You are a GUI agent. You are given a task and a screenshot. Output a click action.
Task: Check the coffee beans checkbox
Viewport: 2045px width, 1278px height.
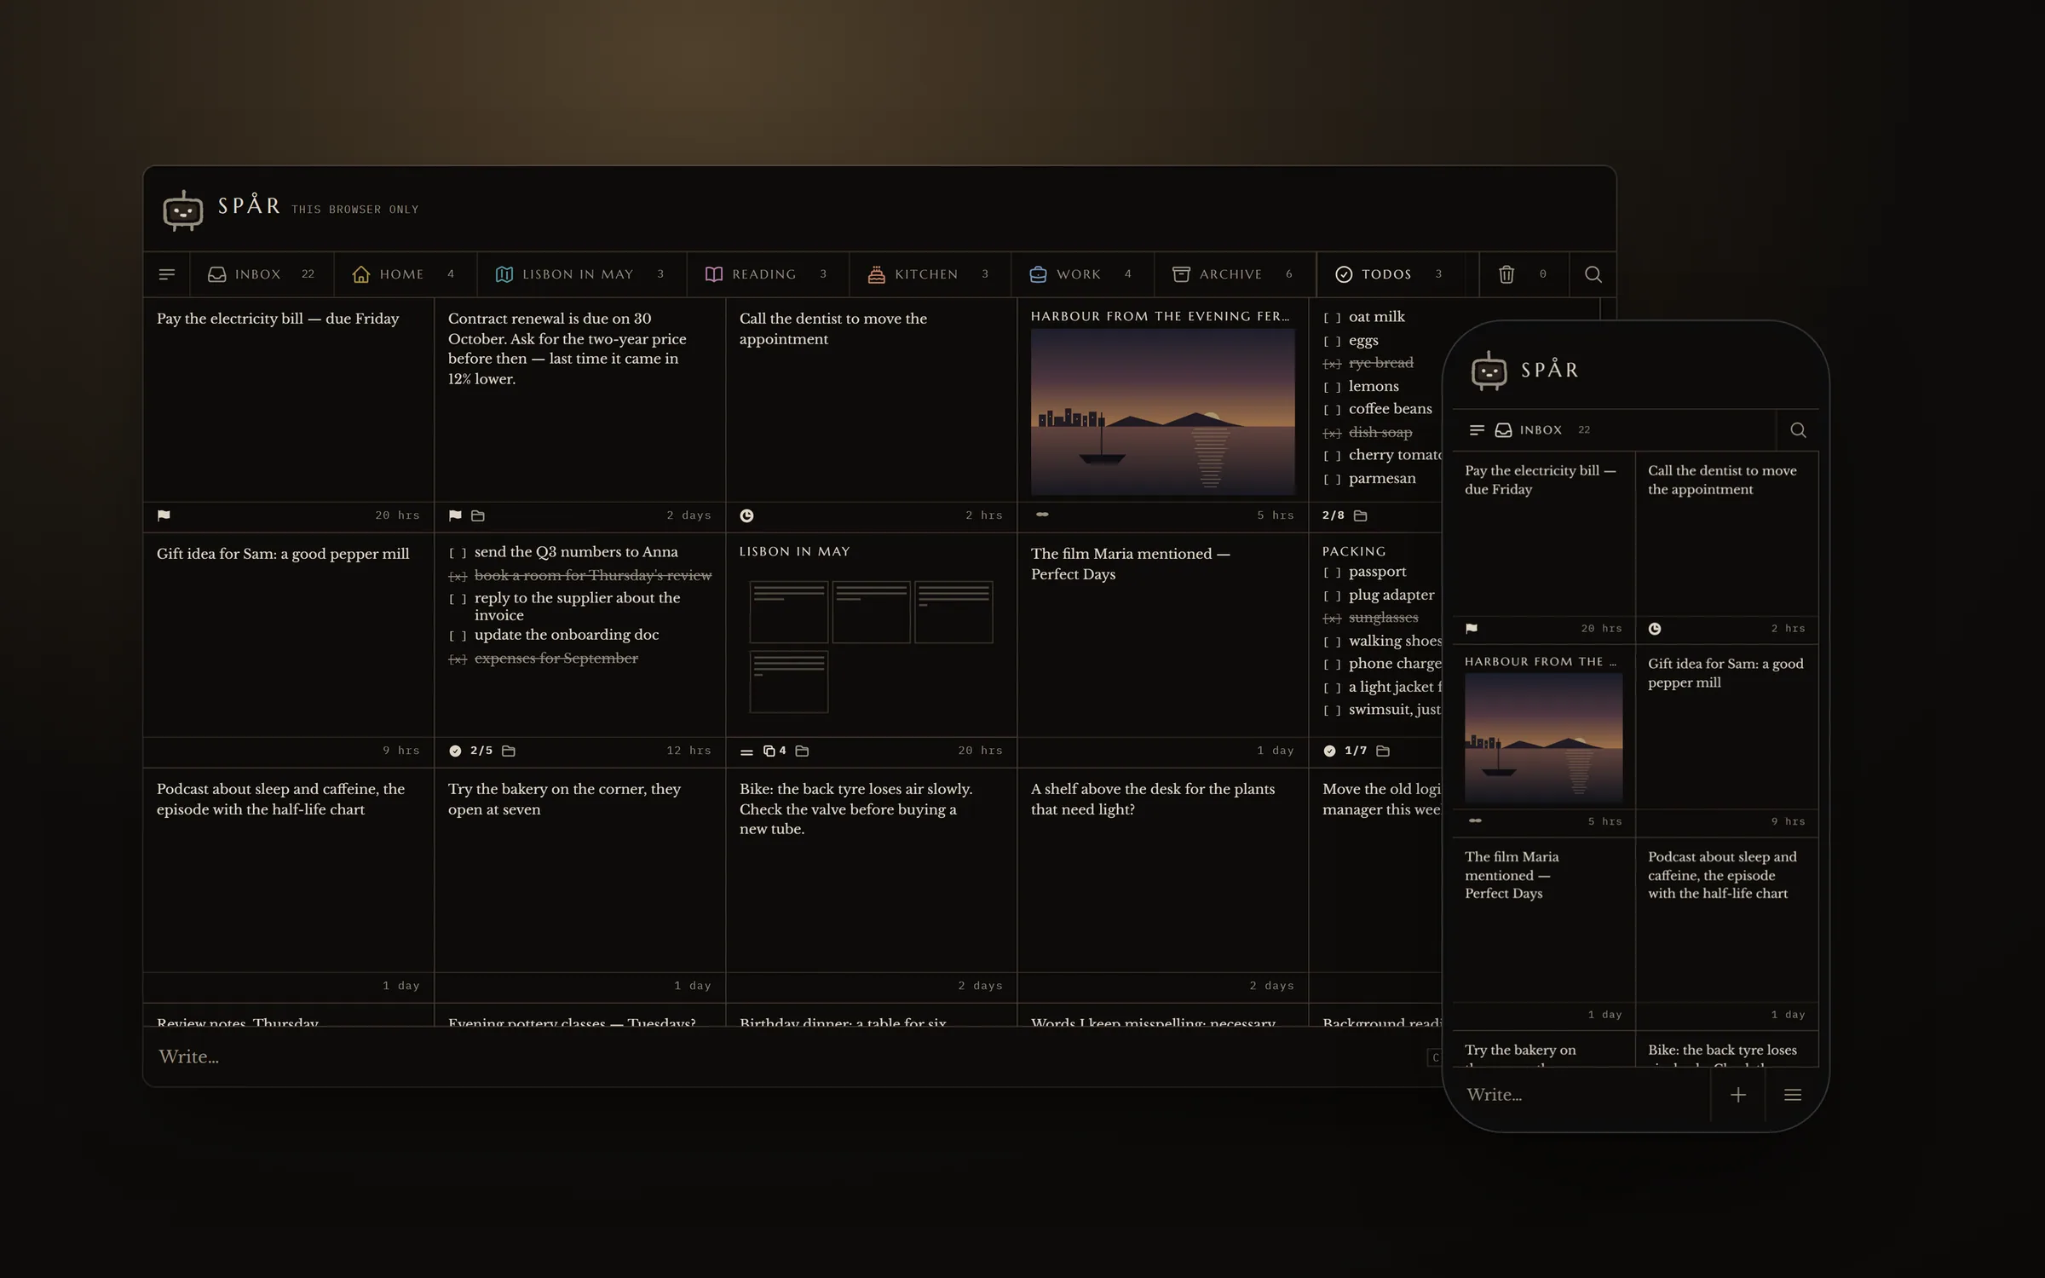1332,410
